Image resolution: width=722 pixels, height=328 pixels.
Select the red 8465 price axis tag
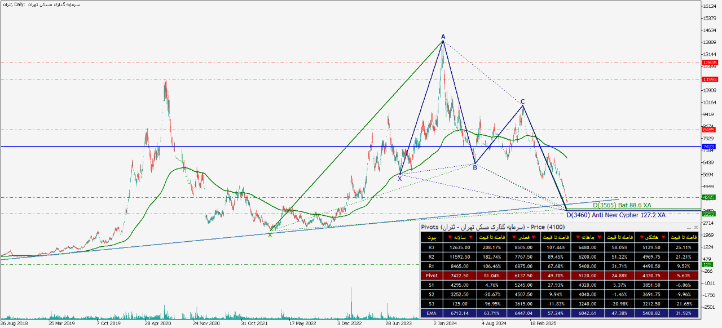[709, 130]
